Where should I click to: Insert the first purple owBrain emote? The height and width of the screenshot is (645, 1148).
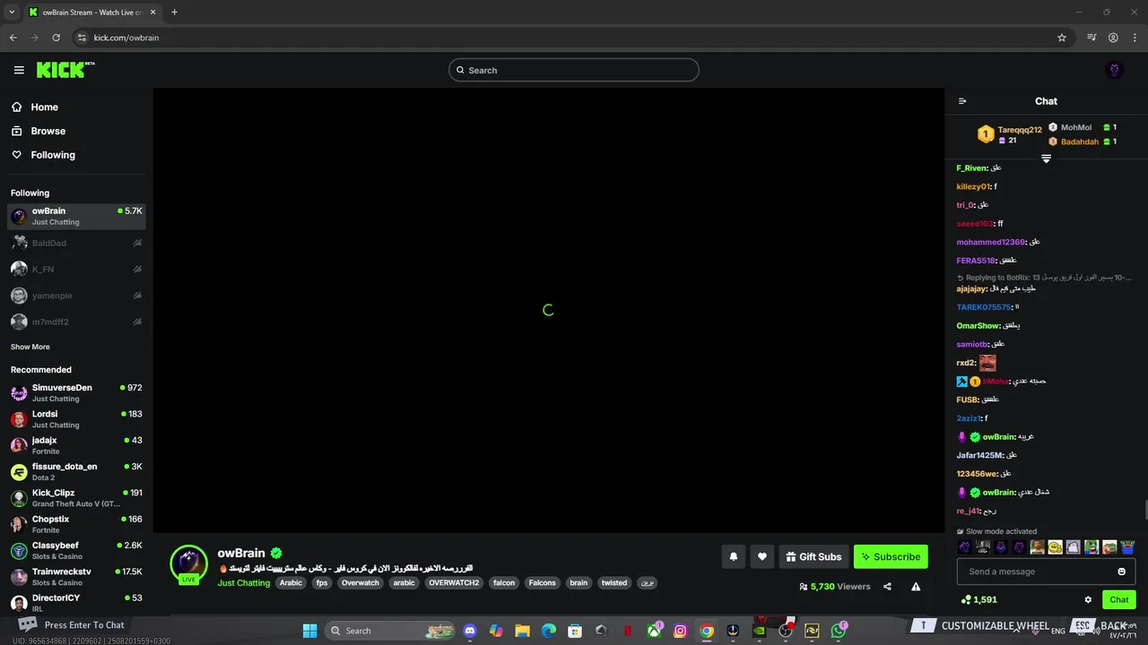coord(965,546)
